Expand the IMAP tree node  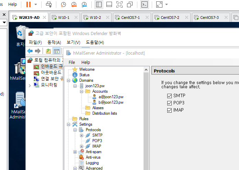coord(81,146)
